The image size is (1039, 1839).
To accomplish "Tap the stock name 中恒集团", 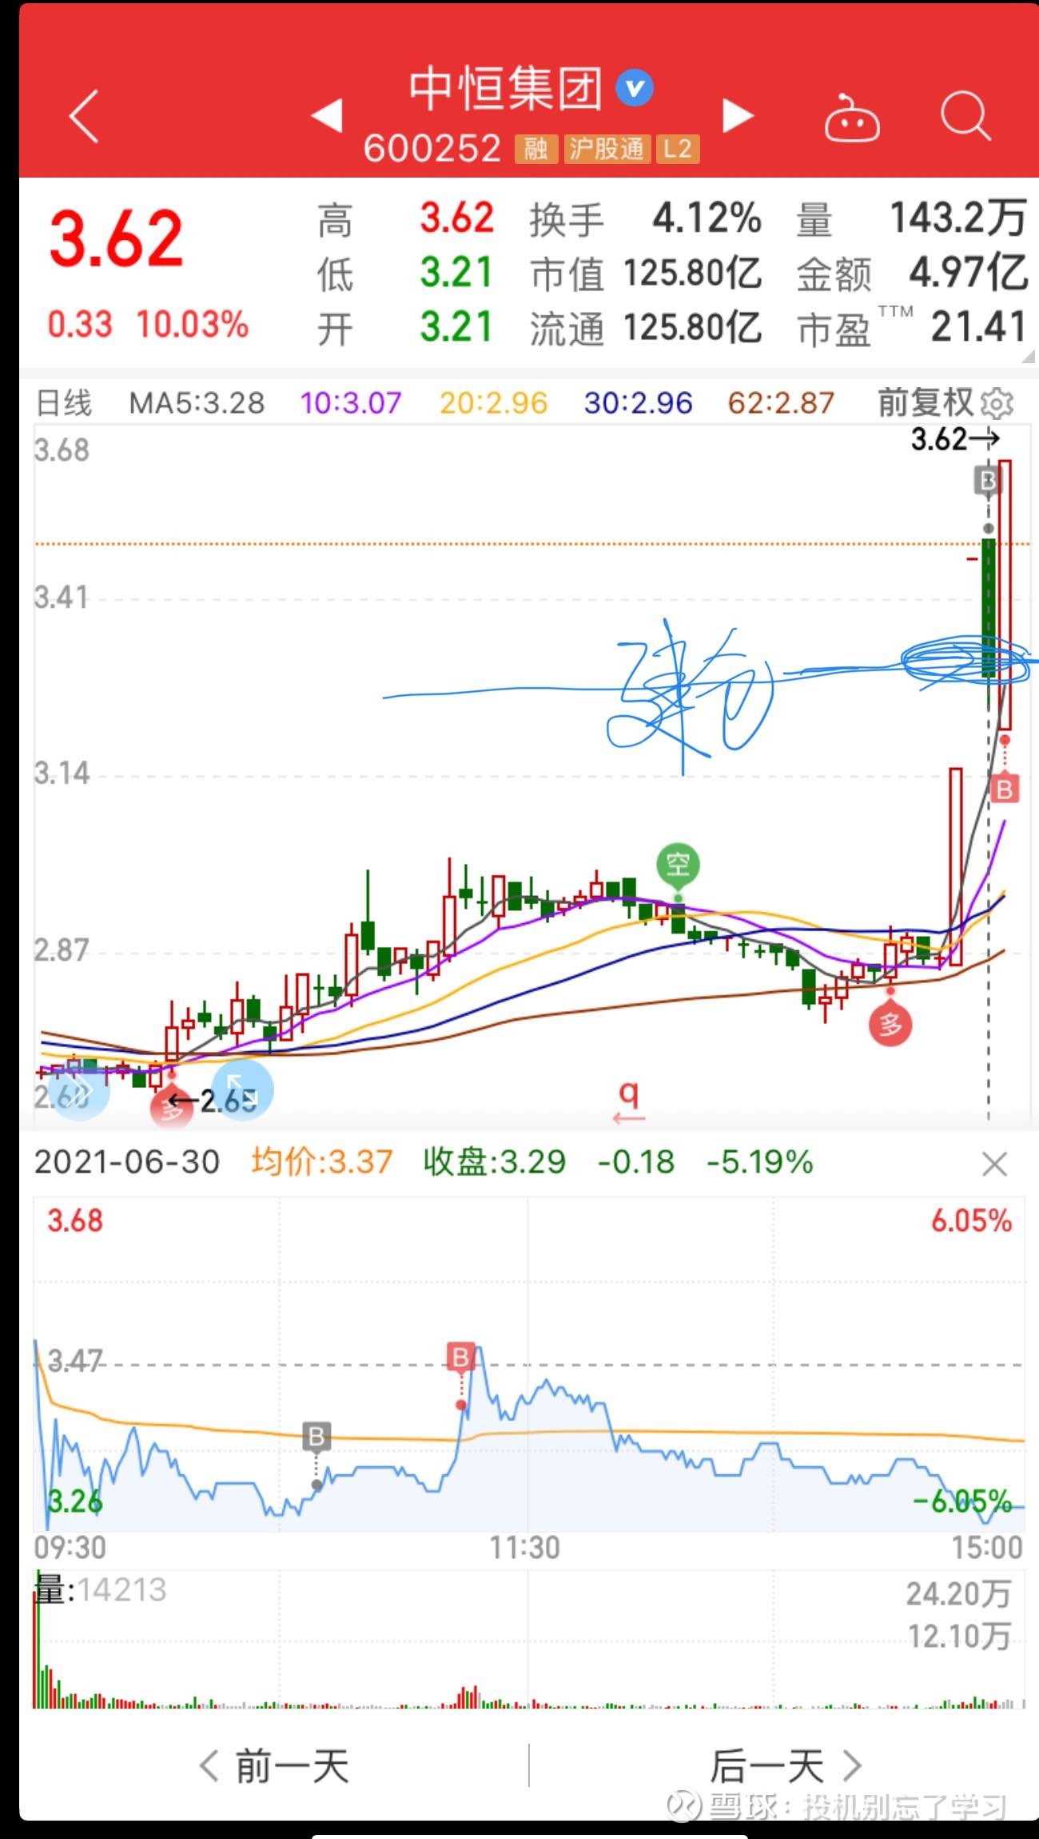I will coord(506,87).
